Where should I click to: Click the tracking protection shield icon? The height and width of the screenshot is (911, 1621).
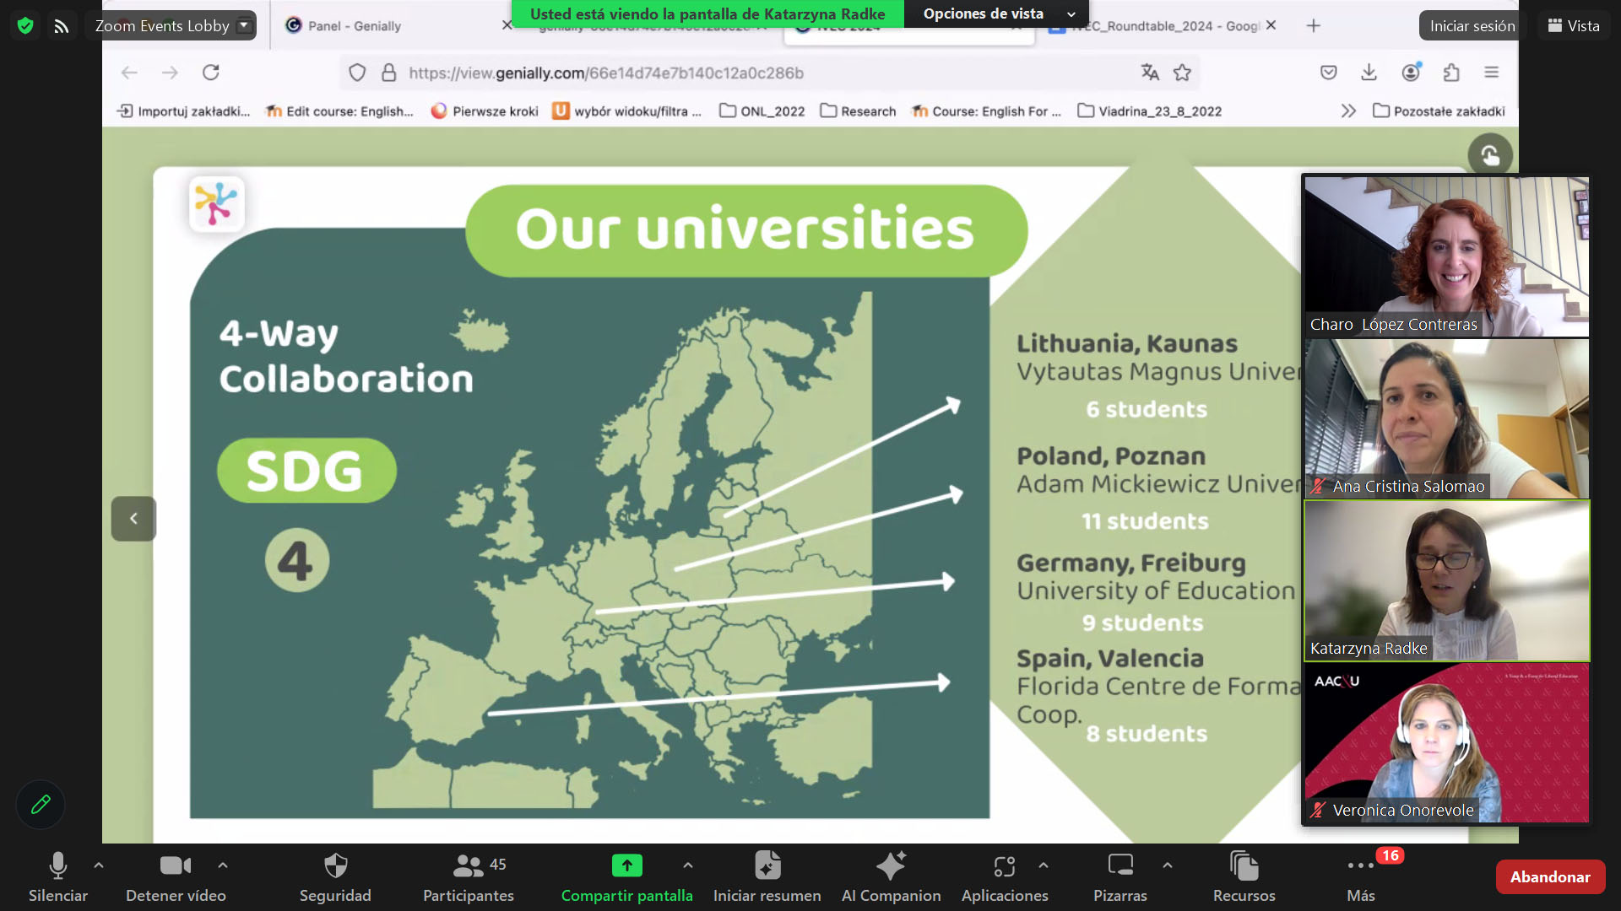pyautogui.click(x=357, y=73)
